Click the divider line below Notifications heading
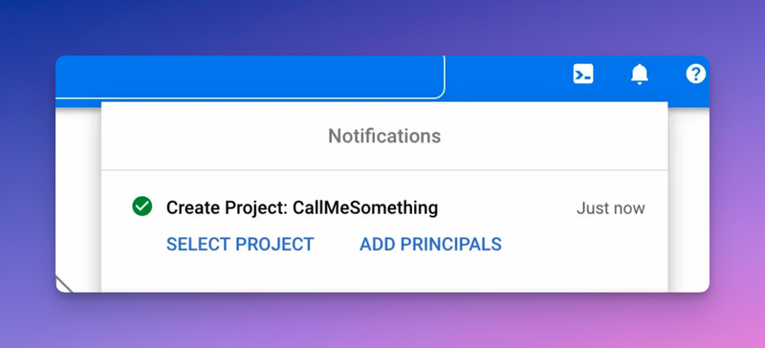This screenshot has height=348, width=765. tap(384, 170)
